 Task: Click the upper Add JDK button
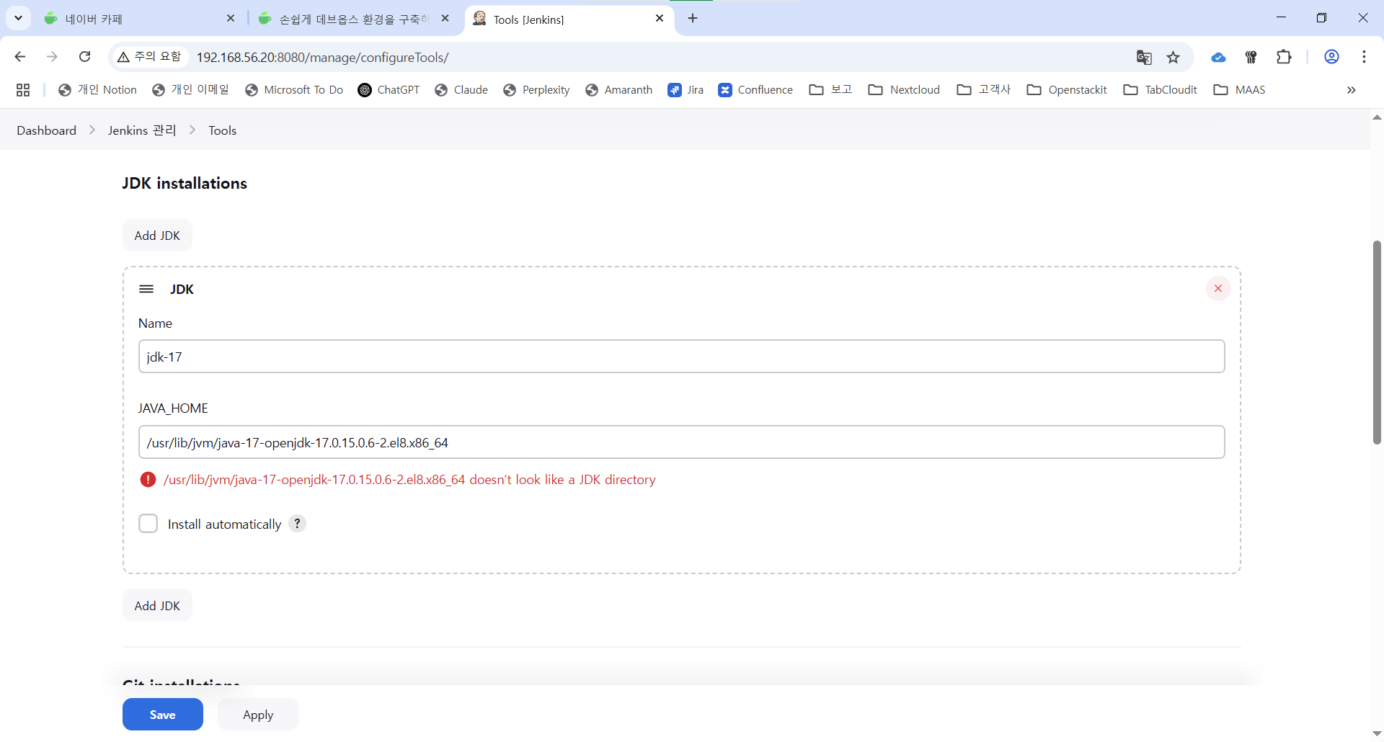pyautogui.click(x=157, y=236)
